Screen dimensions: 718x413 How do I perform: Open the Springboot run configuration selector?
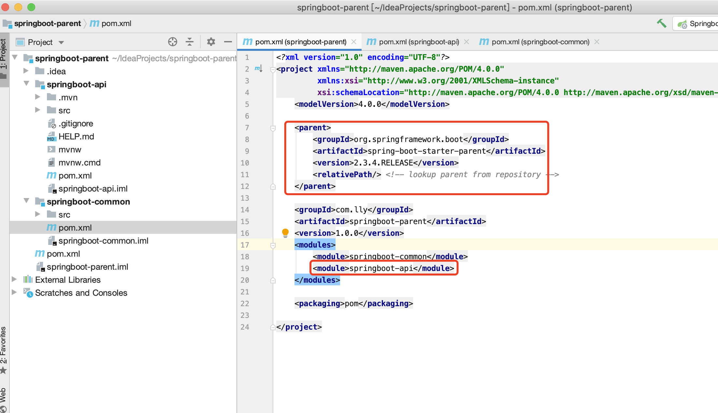(x=697, y=24)
